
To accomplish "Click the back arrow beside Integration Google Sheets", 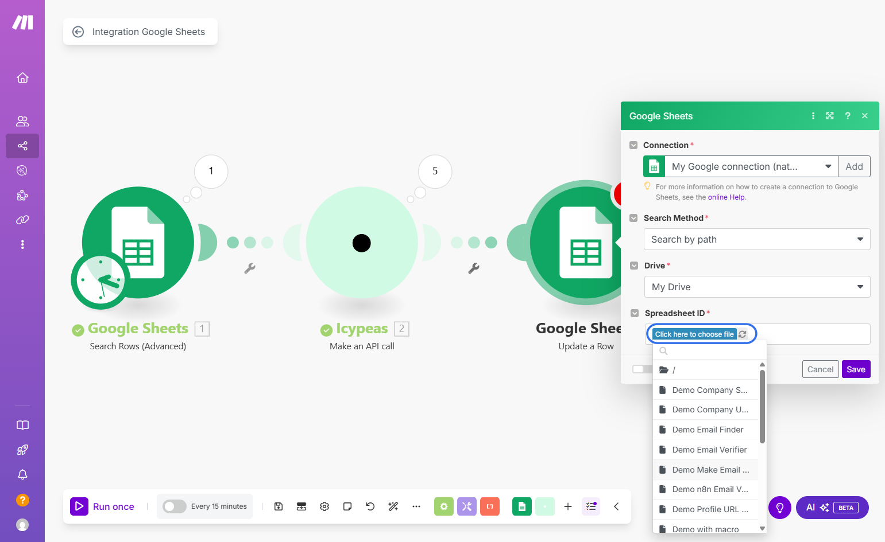I will point(78,32).
